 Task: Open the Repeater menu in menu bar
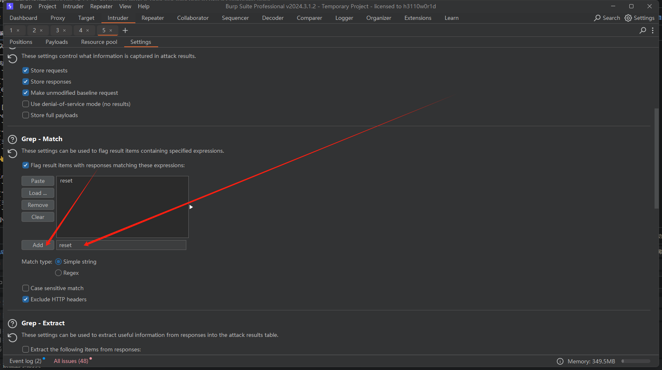(x=101, y=6)
